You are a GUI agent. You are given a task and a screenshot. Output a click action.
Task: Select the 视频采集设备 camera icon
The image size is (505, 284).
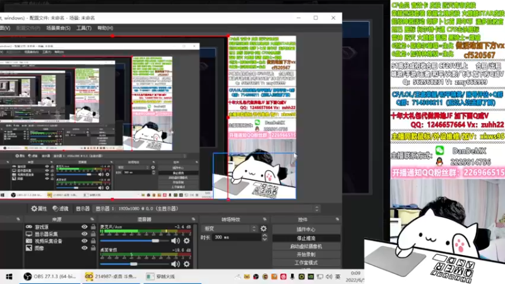pyautogui.click(x=29, y=241)
